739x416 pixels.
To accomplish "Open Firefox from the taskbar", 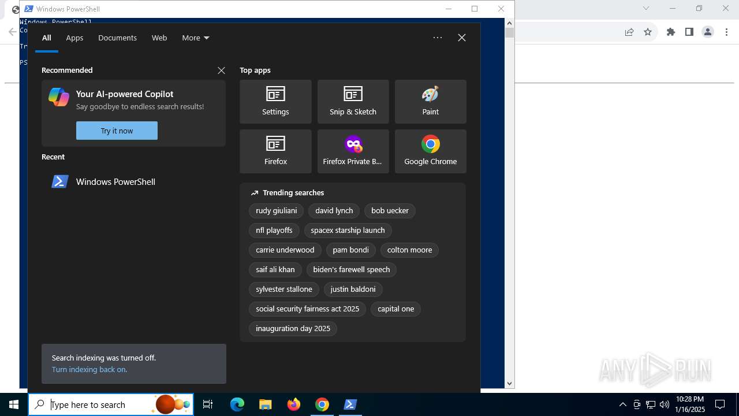I will [x=294, y=404].
